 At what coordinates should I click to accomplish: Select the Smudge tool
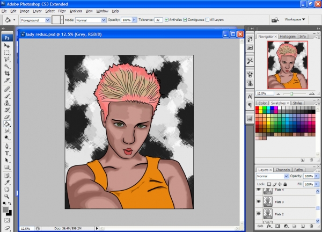click(7, 130)
